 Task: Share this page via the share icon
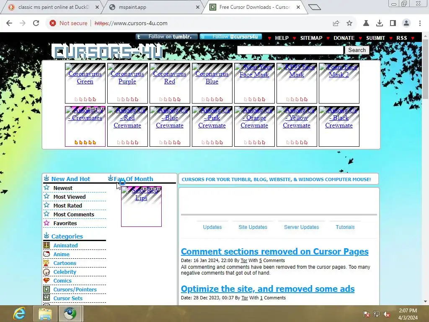[336, 23]
